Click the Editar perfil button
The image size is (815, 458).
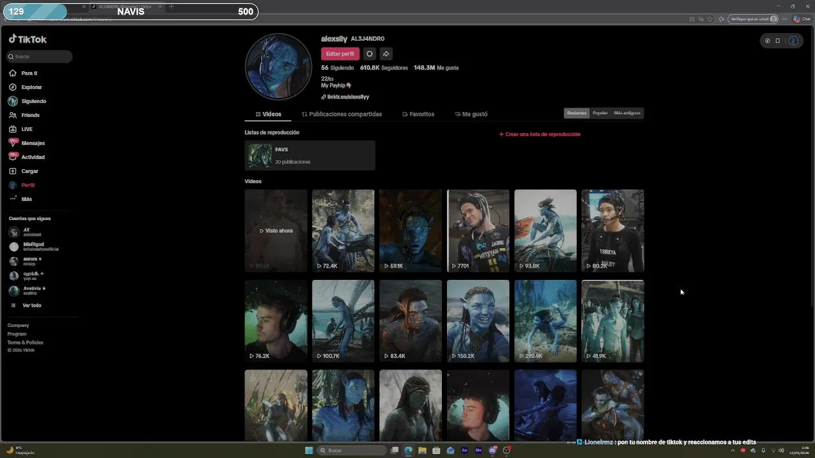click(340, 54)
